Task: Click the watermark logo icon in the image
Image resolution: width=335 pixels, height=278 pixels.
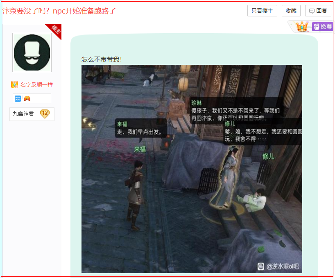Action: click(x=261, y=267)
